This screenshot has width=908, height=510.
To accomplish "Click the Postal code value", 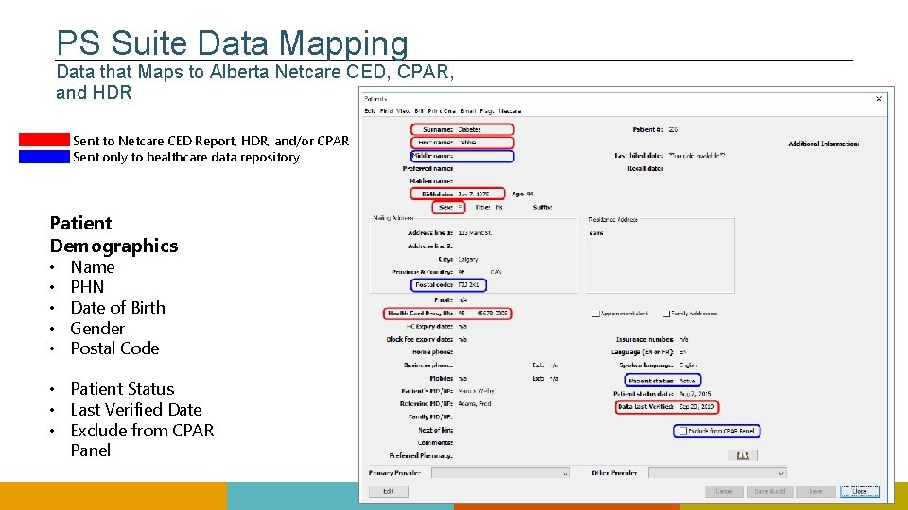I will pos(468,285).
